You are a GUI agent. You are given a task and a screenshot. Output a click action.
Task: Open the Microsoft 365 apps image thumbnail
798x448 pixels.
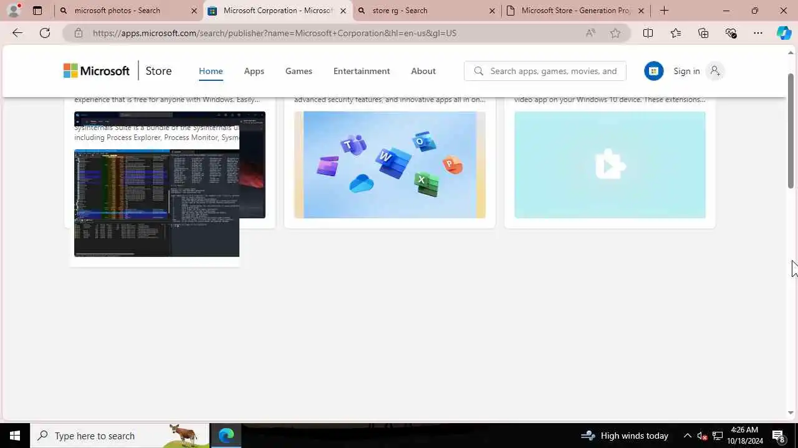pos(390,165)
